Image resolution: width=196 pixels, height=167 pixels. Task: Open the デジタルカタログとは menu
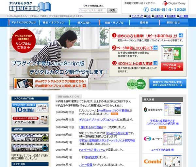pos(24,23)
